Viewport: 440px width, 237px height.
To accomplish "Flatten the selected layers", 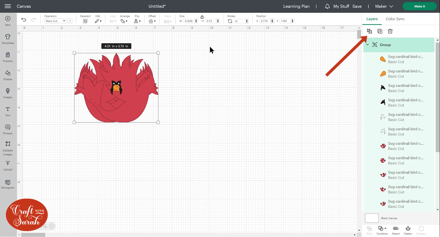I will click(x=408, y=230).
